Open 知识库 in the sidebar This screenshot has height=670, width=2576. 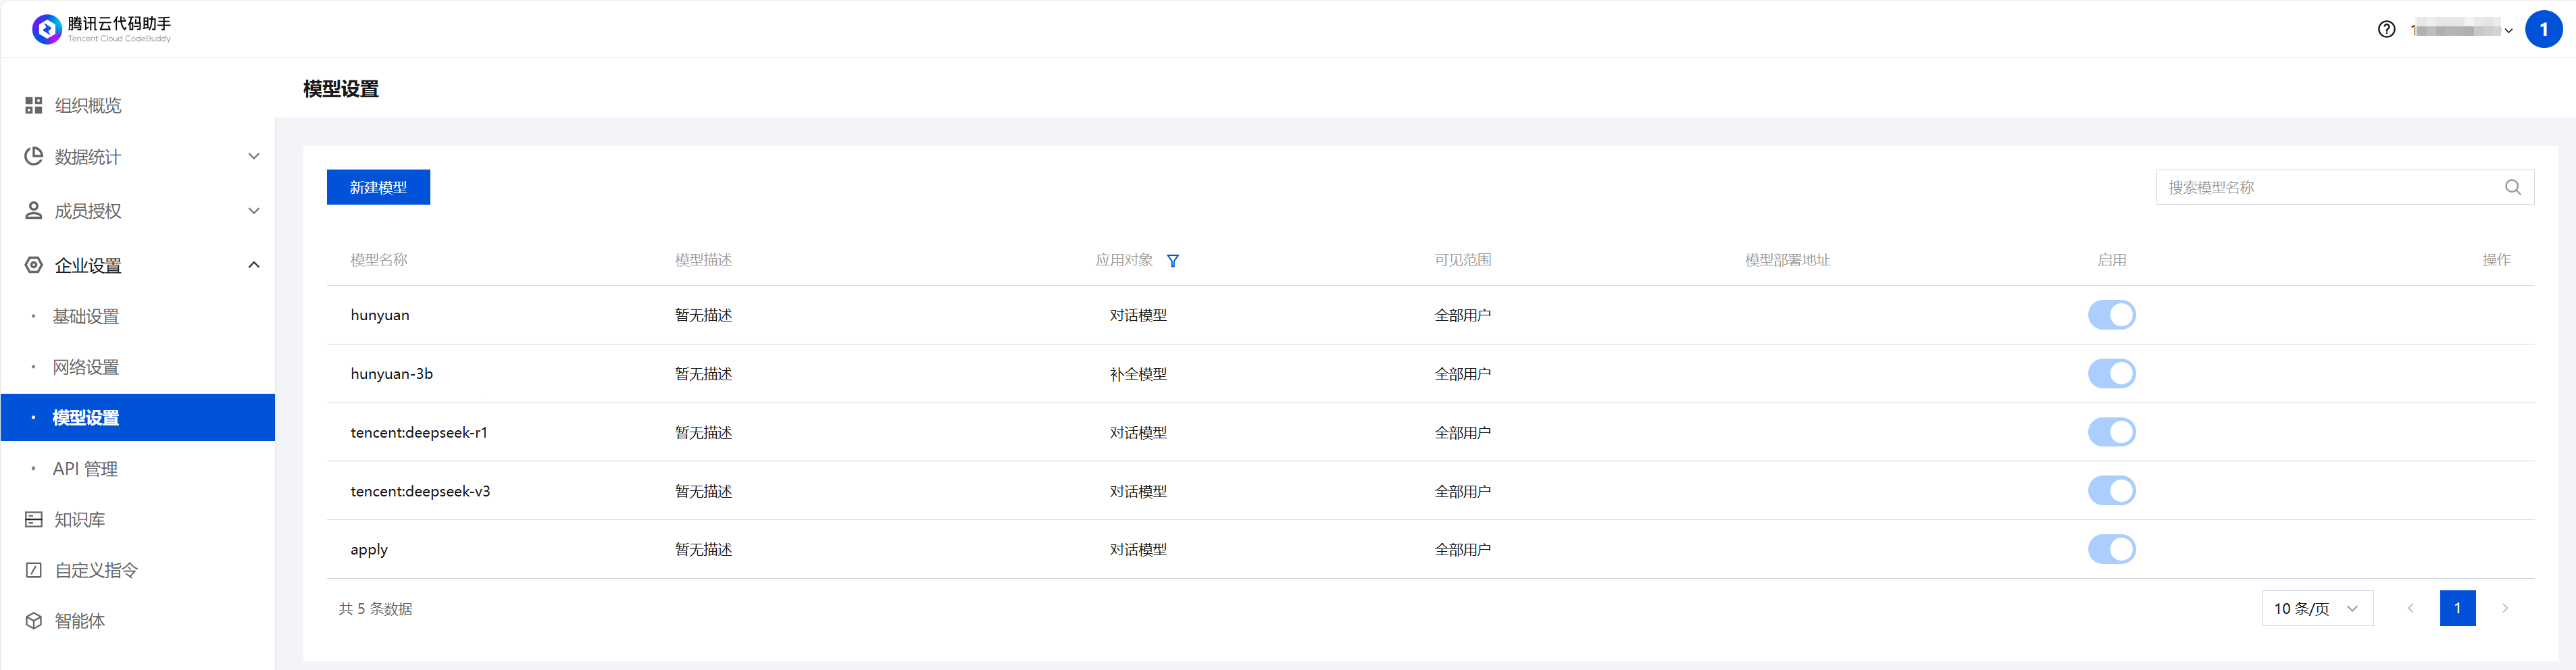click(79, 519)
